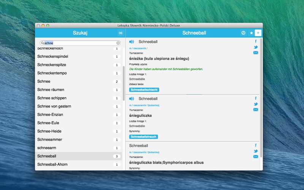
Task: Select Schneckenspitze in the word list
Action: coord(79,65)
